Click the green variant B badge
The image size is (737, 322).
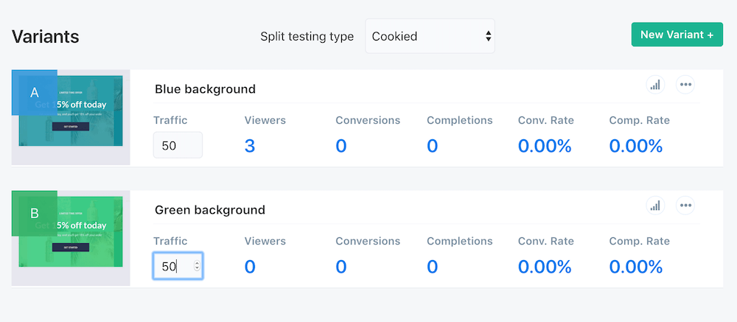(34, 214)
